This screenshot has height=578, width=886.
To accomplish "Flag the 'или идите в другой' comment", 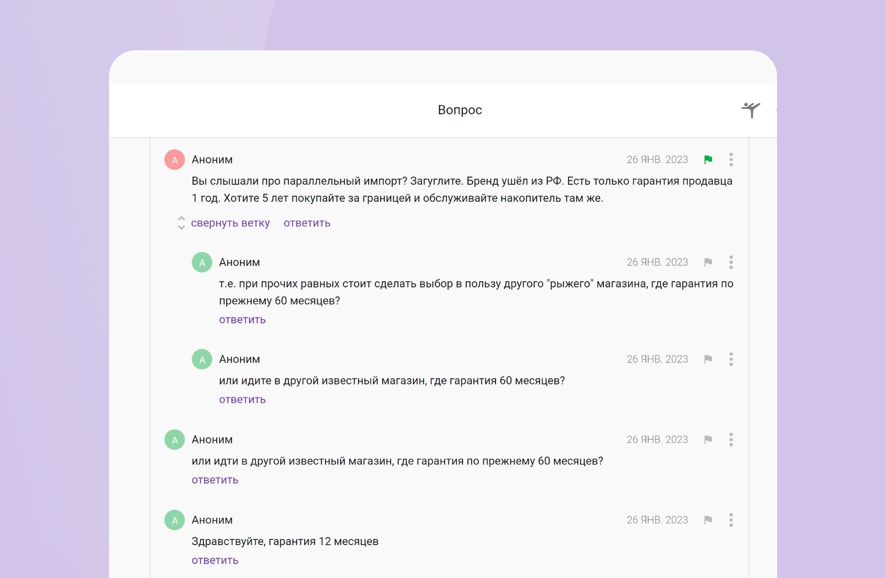I will coord(708,359).
